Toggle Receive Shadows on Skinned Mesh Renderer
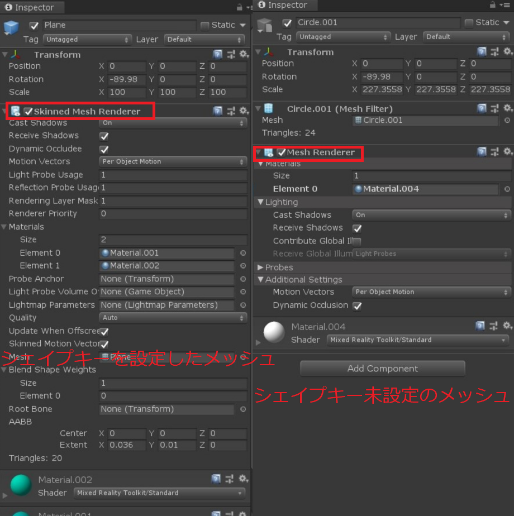Image resolution: width=514 pixels, height=516 pixels. (104, 136)
